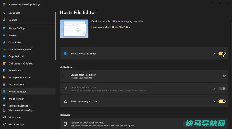Click the PowerToys app icon in title bar

pos(4,4)
